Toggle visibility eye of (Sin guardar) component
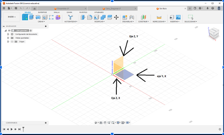The width and height of the screenshot is (224, 135). [x=9, y=30]
